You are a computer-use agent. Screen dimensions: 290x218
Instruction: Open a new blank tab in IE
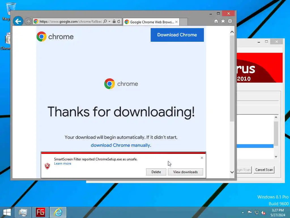(184, 22)
